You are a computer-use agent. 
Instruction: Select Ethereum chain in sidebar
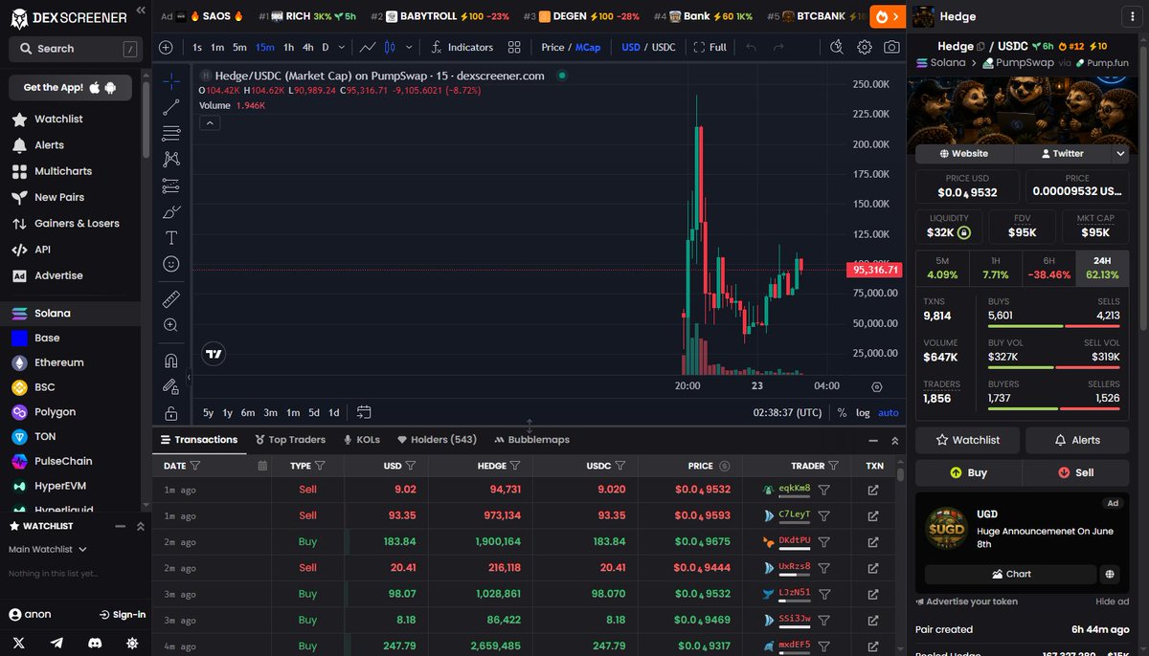[58, 362]
